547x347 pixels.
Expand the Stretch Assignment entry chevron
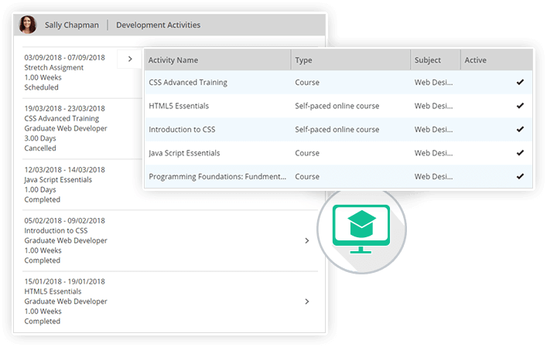[130, 59]
